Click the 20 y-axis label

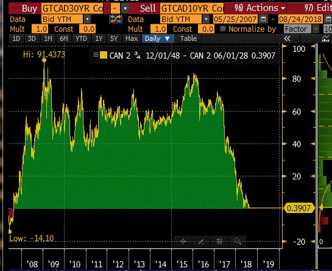297,176
